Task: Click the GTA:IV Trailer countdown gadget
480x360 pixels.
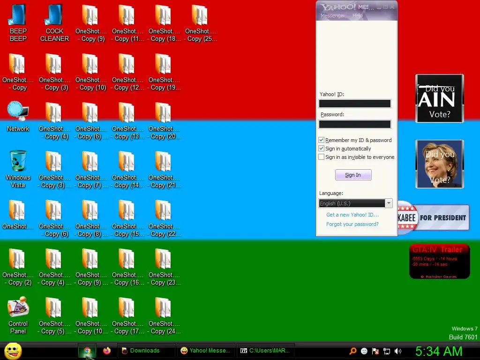Action: 439,261
